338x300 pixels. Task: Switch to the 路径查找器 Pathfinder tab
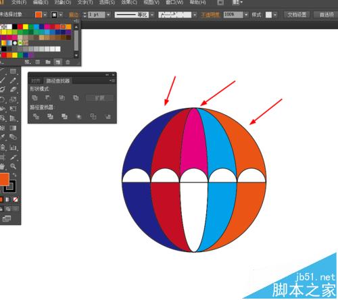tap(58, 81)
